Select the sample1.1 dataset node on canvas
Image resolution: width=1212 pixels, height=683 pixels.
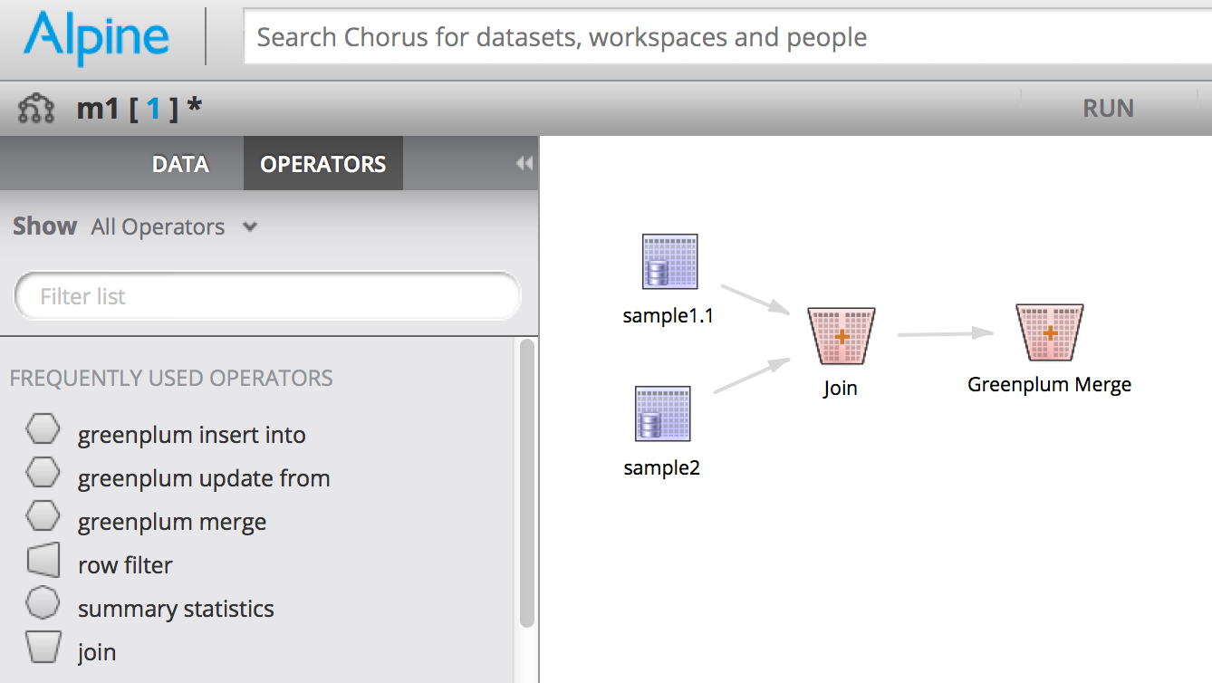pyautogui.click(x=669, y=262)
